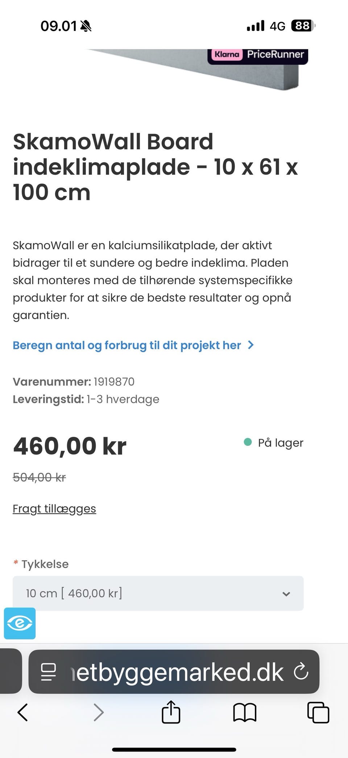Tap the 09.01 clock in status bar

coord(59,26)
